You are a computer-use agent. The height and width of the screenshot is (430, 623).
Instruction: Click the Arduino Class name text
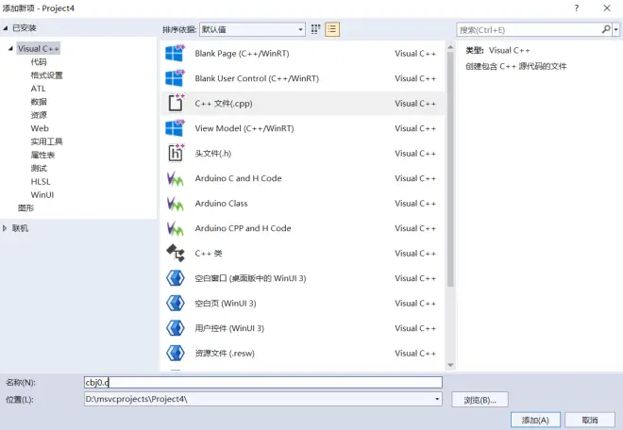click(x=221, y=204)
